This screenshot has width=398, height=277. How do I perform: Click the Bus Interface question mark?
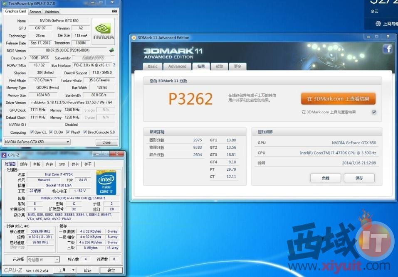pos(114,65)
